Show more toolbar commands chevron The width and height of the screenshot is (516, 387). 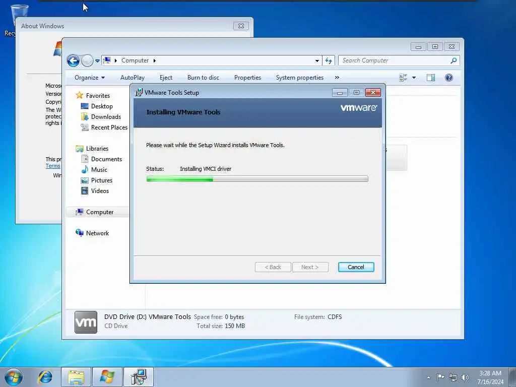(337, 78)
